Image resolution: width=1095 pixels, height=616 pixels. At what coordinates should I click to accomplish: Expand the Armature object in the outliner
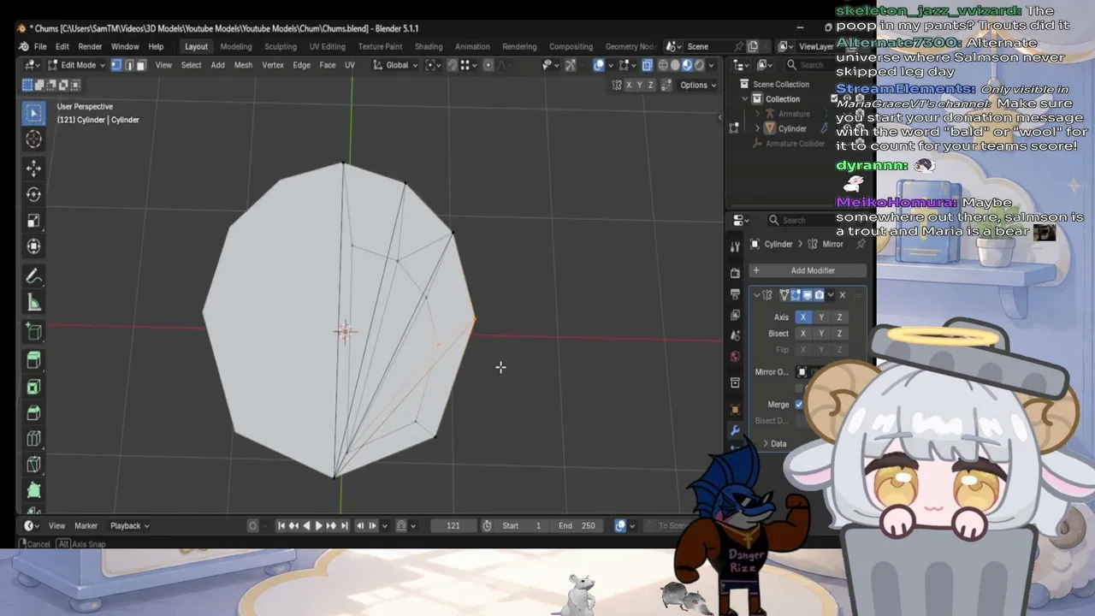(x=757, y=114)
